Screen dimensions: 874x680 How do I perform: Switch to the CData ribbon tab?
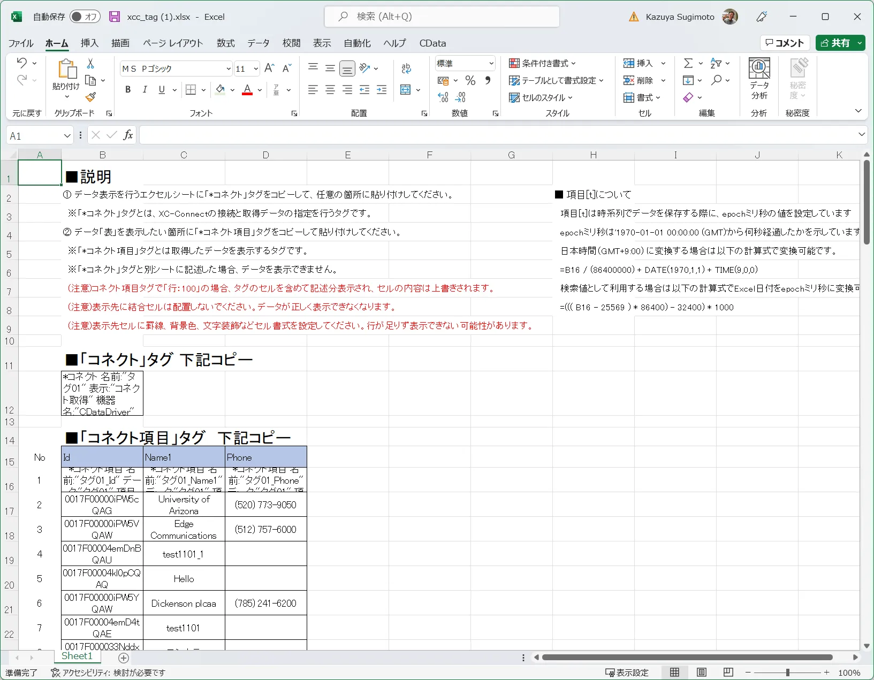[432, 43]
